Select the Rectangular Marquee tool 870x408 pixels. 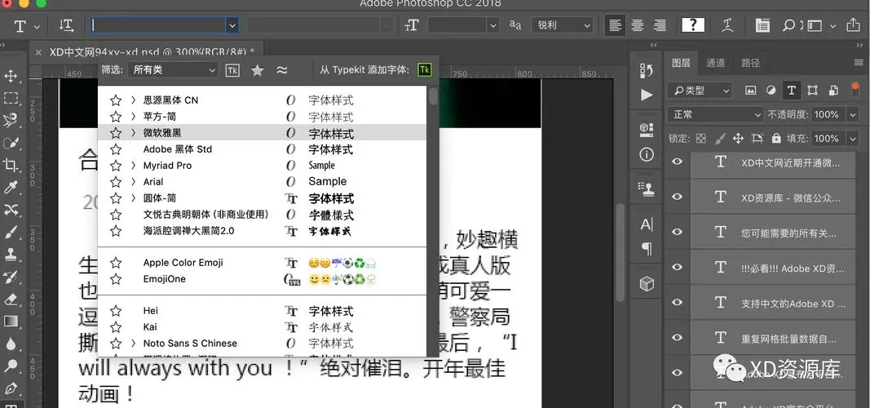(x=11, y=98)
